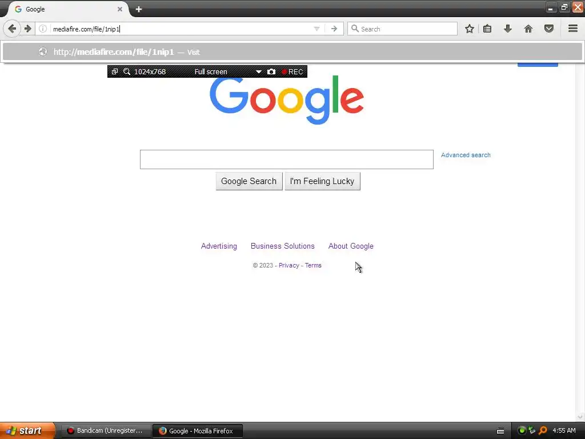The height and width of the screenshot is (439, 585).
Task: Open the Business Solutions link
Action: click(282, 246)
